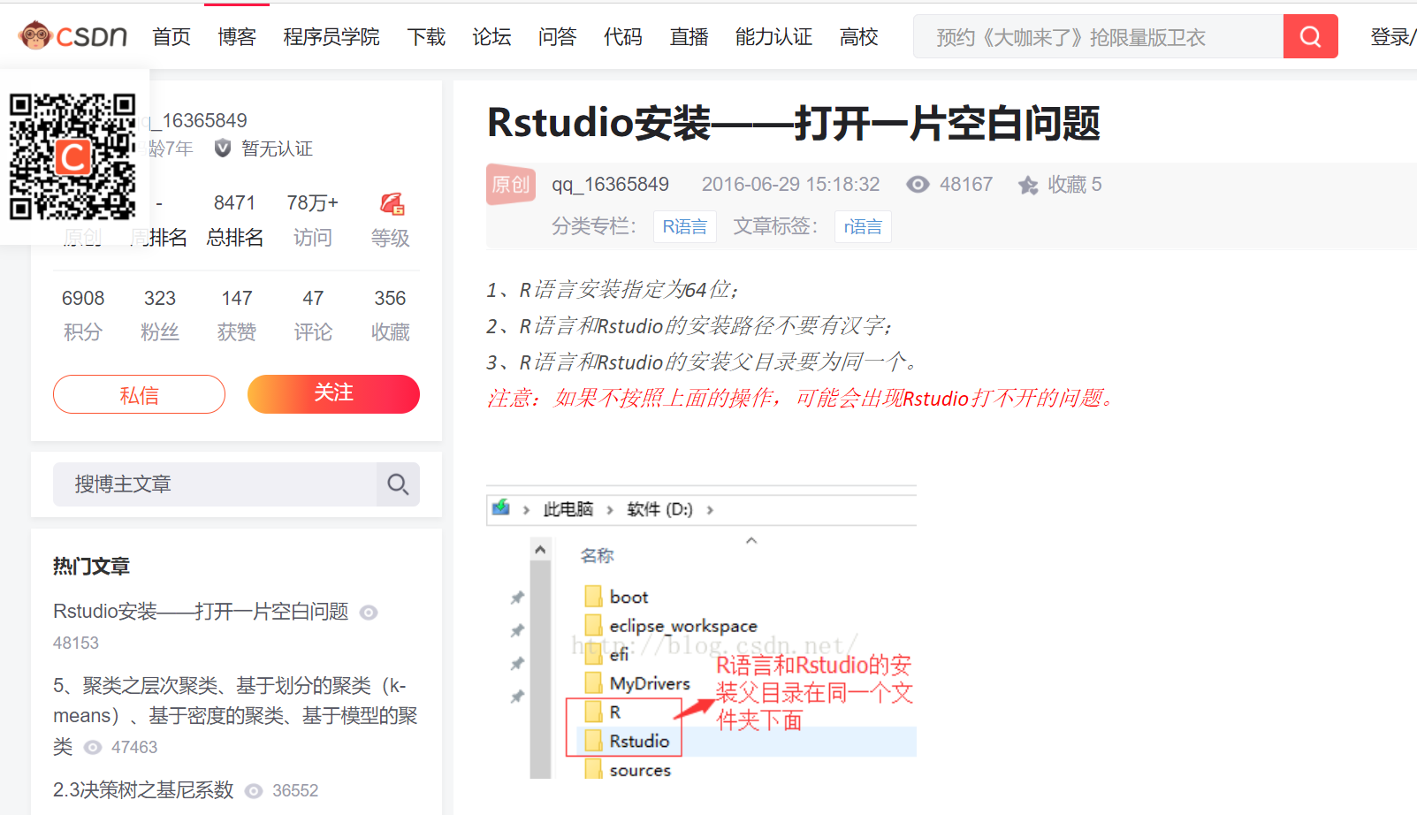Click the red search magnifier button
This screenshot has width=1417, height=815.
click(x=1310, y=36)
